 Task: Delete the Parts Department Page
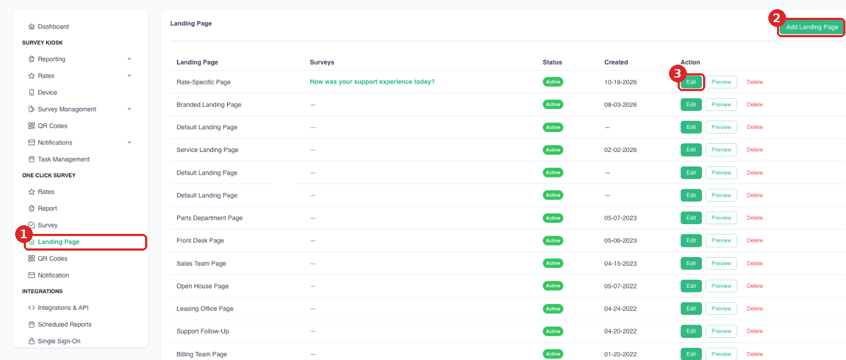click(x=754, y=218)
